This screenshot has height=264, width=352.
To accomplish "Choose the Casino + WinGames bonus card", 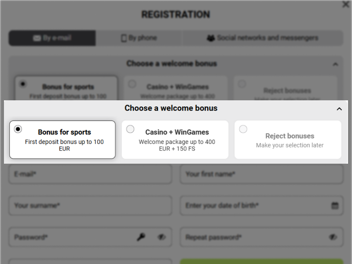I will pos(175,139).
